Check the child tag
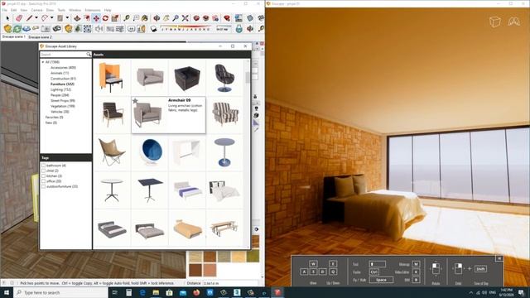Screen dimensions: 530x298 pos(43,171)
